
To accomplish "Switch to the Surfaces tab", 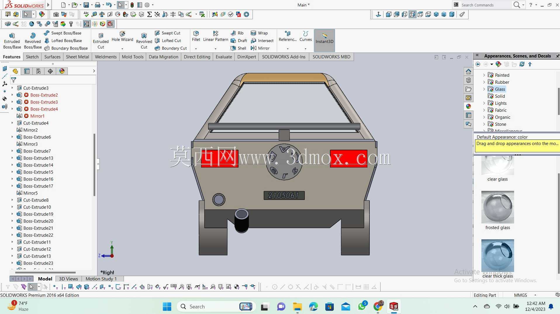I will 52,57.
